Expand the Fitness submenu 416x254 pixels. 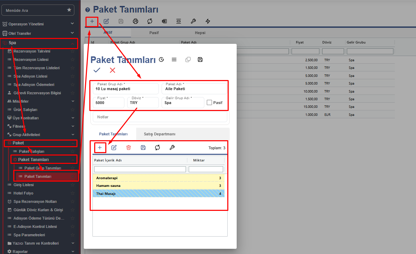(72, 126)
